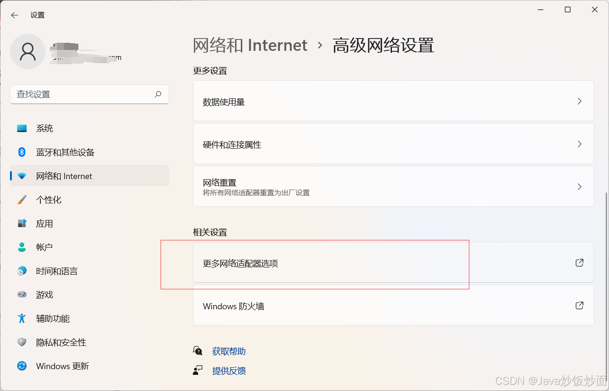Viewport: 609px width, 391px height.
Task: Click the 提供反馈 feedback icon
Action: click(198, 371)
